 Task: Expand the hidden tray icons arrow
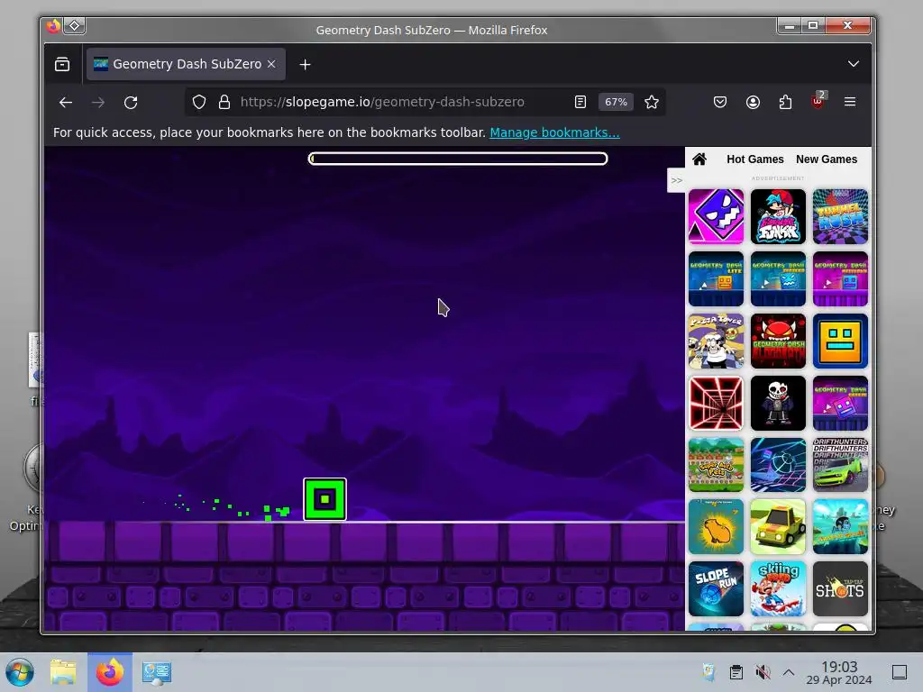tap(789, 672)
